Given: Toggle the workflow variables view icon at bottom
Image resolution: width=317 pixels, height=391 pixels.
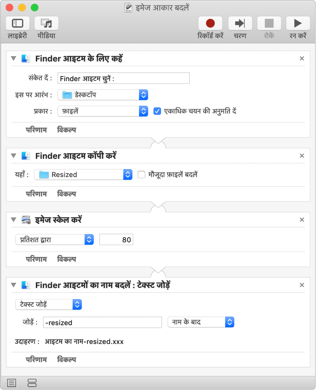Looking at the screenshot, I should click(32, 383).
